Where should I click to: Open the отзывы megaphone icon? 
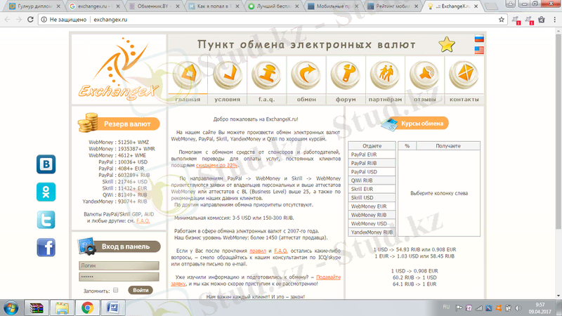click(x=425, y=75)
